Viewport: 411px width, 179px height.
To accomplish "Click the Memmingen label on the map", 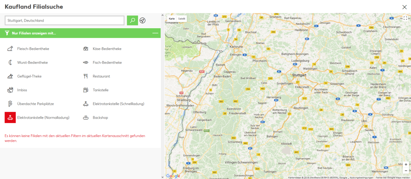I will point(379,171).
